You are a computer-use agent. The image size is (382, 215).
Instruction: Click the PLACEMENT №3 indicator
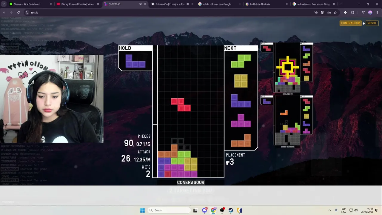(x=235, y=159)
